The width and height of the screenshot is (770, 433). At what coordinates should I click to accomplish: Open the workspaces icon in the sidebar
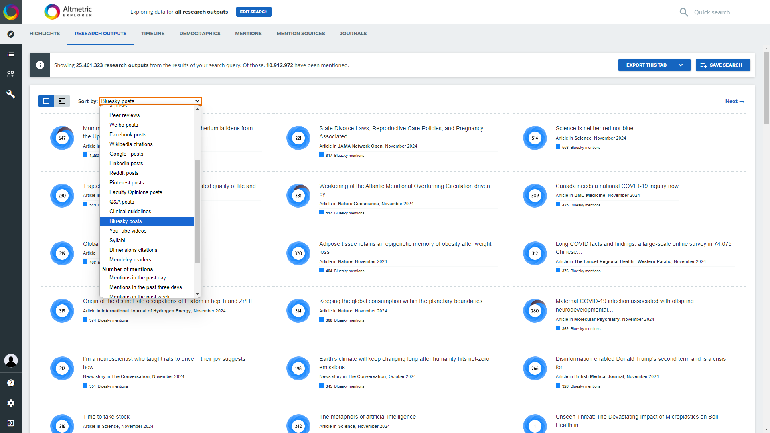coord(11,74)
